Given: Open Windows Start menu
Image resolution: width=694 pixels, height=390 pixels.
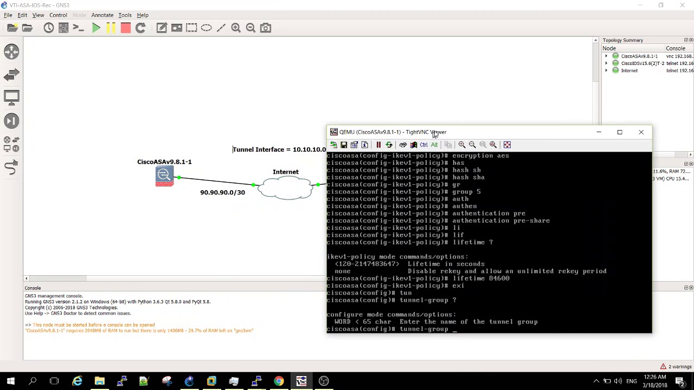Looking at the screenshot, I should tap(10, 381).
